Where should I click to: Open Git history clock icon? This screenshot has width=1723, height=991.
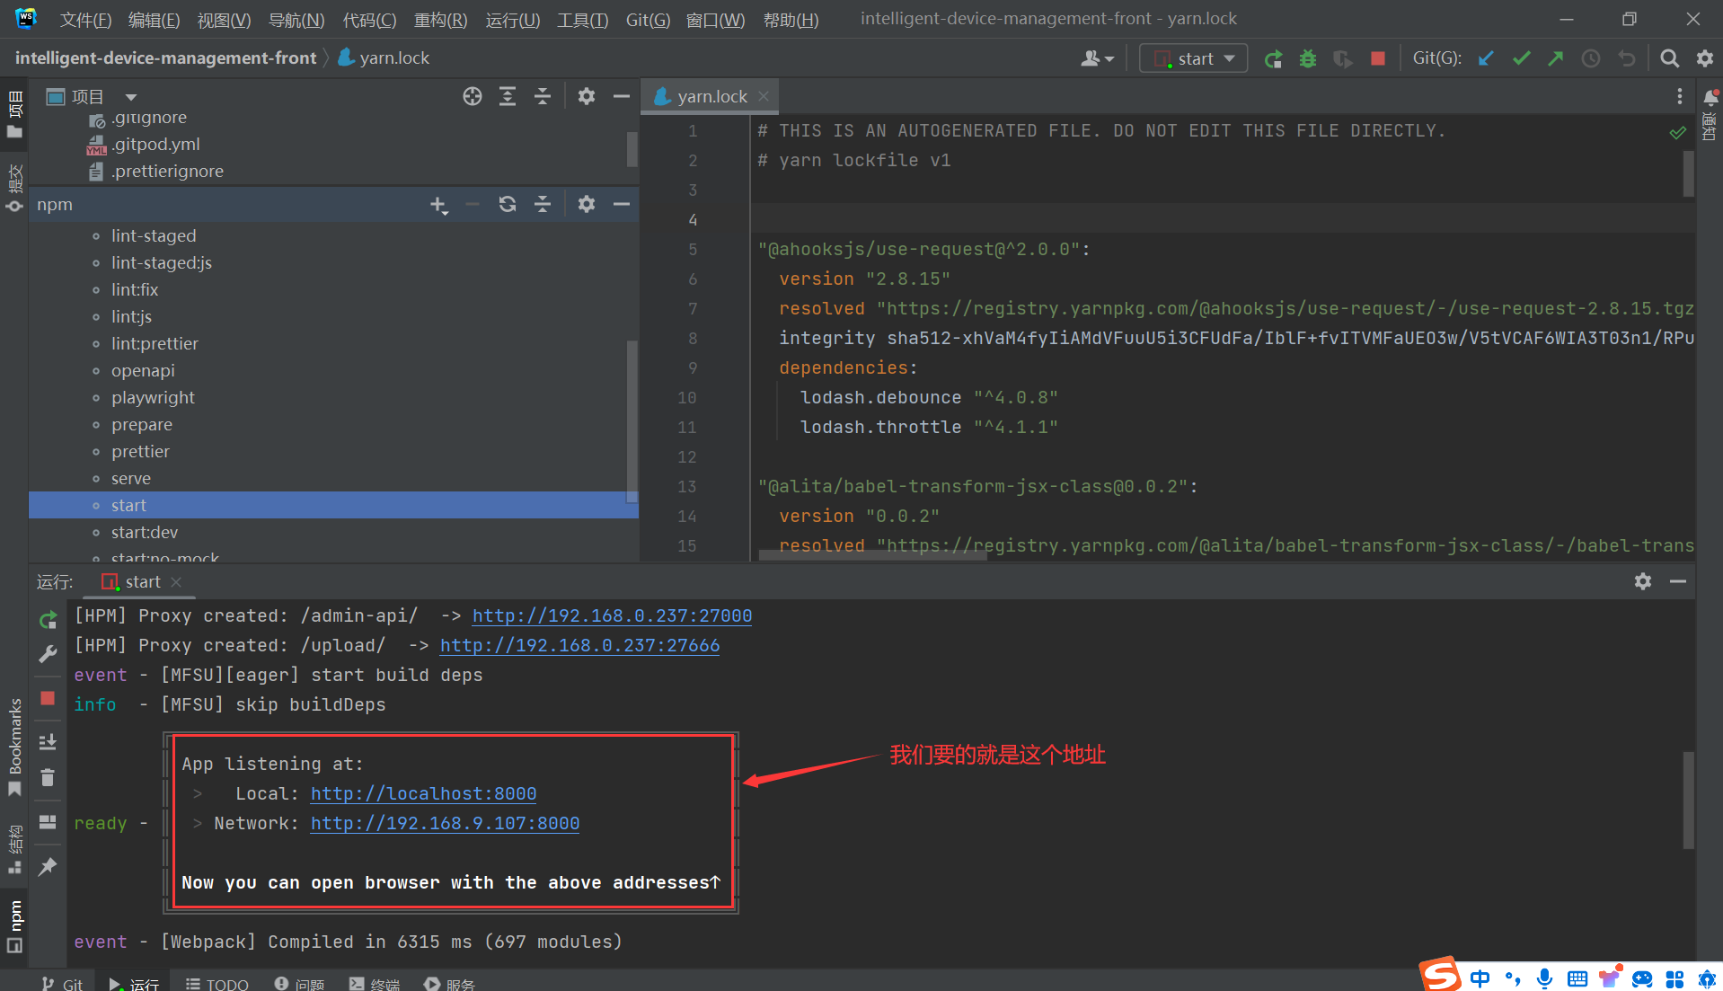pyautogui.click(x=1591, y=58)
